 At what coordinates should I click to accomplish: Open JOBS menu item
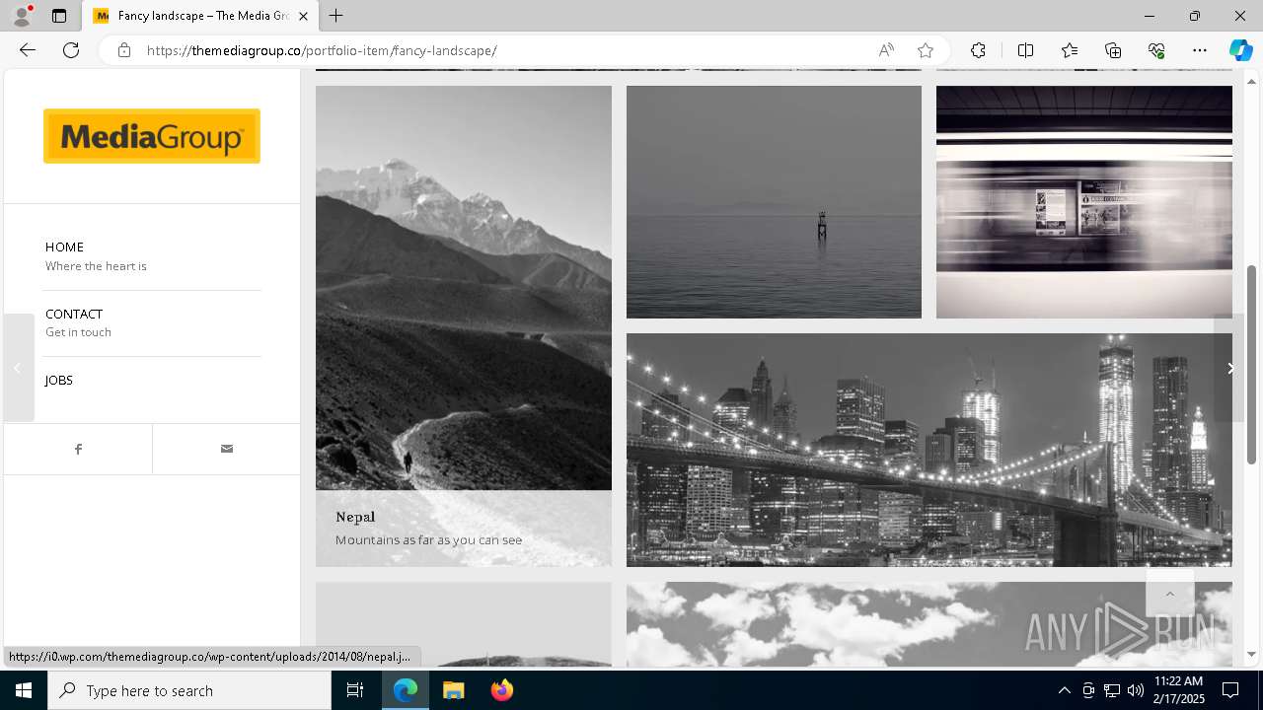[59, 380]
